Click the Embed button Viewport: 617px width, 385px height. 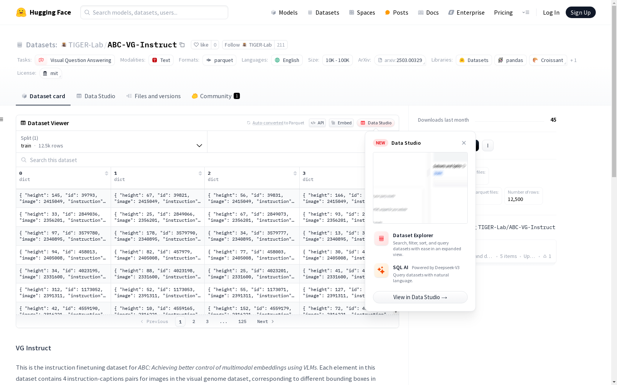pyautogui.click(x=341, y=123)
